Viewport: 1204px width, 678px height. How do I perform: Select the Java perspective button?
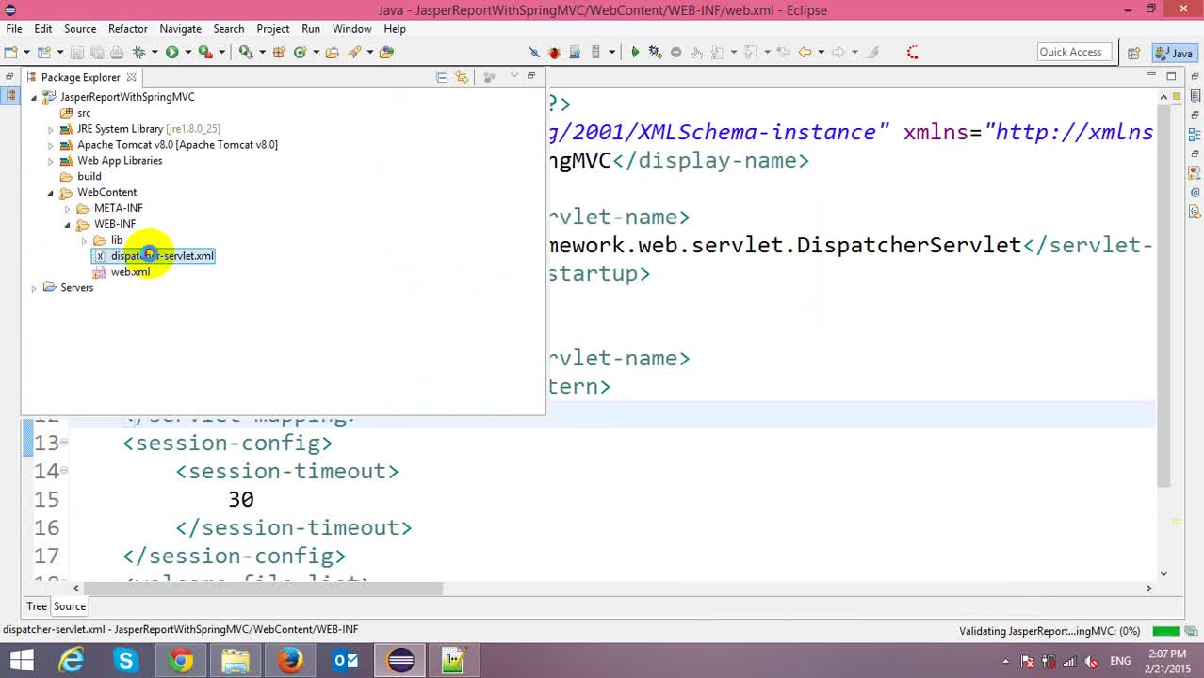click(1175, 53)
